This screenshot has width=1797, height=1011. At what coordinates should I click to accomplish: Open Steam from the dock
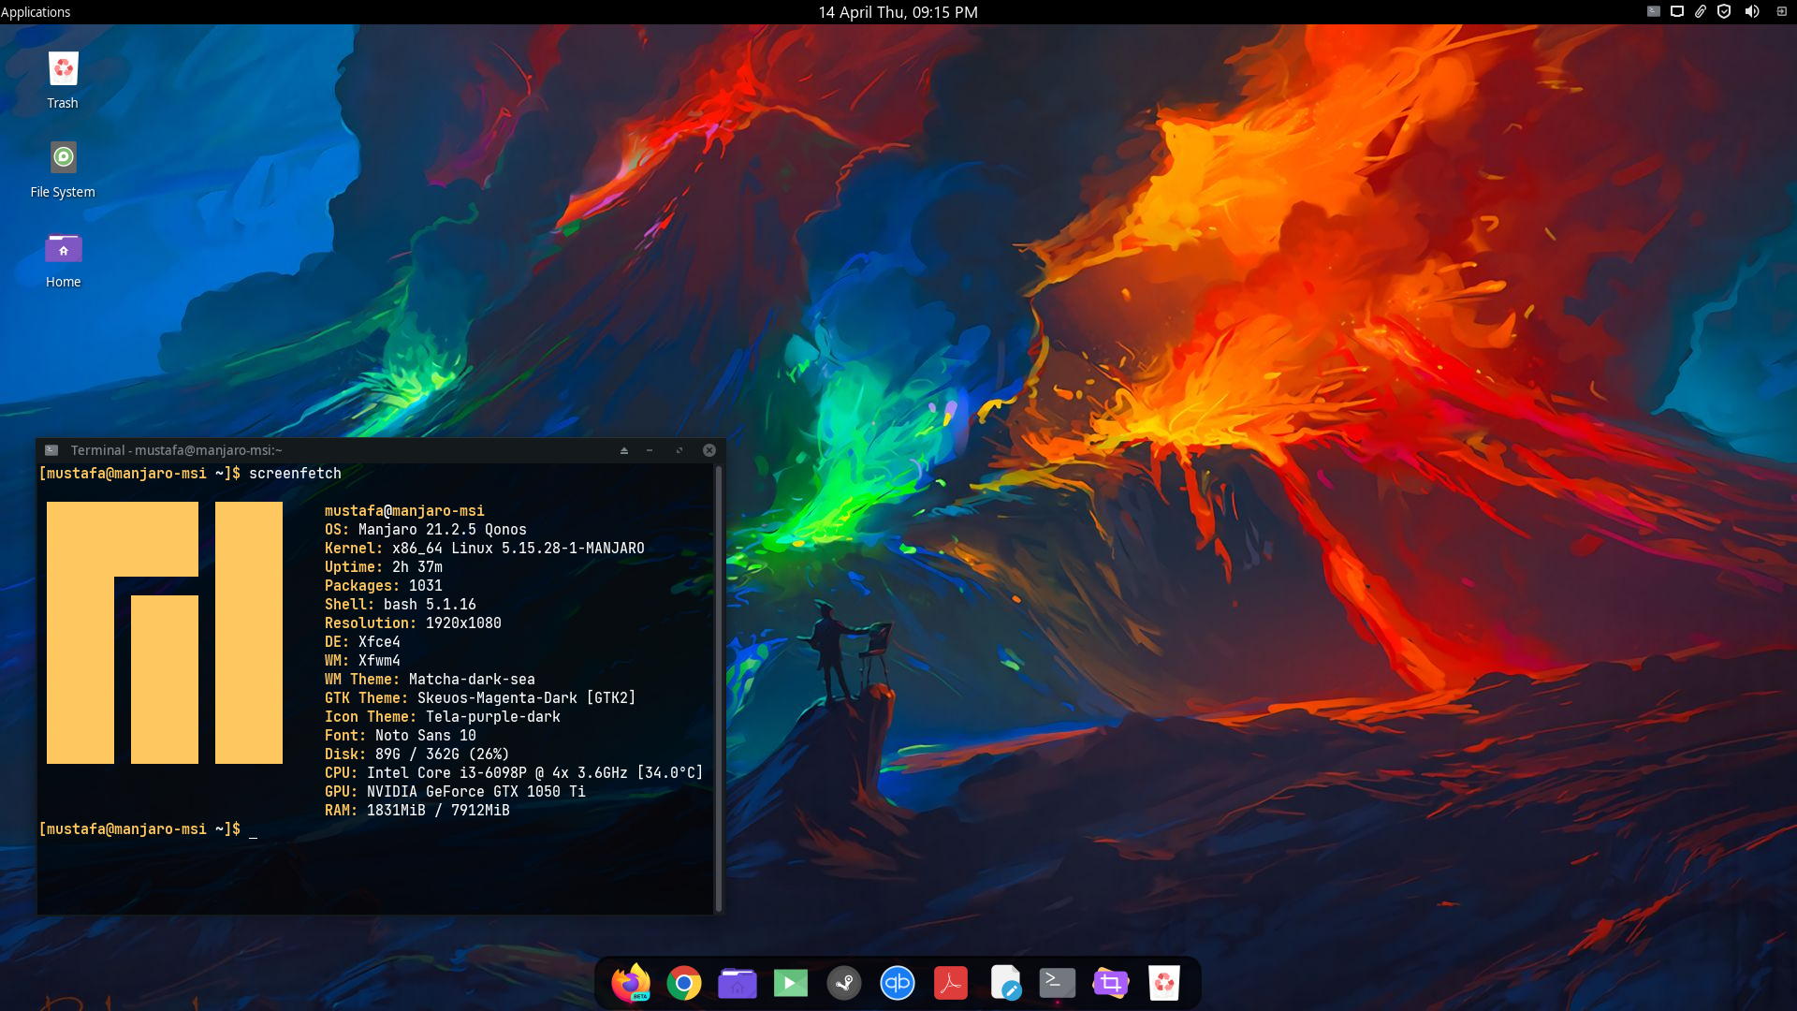pos(844,983)
